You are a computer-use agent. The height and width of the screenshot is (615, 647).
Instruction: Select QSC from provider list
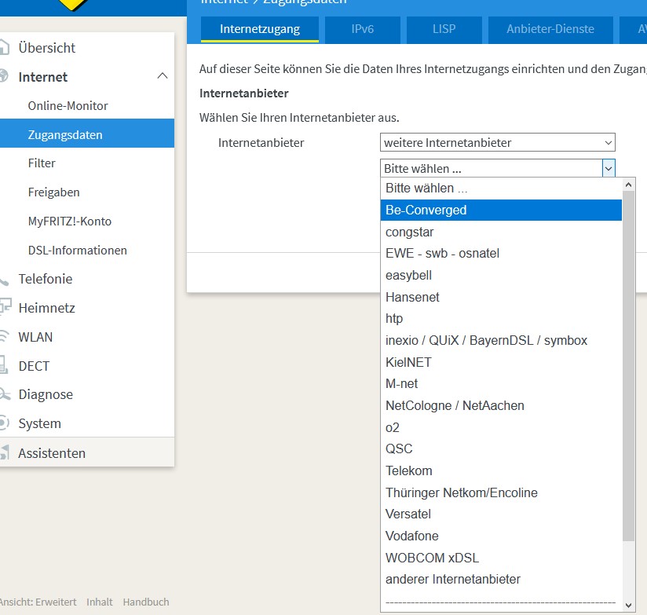(x=501, y=449)
